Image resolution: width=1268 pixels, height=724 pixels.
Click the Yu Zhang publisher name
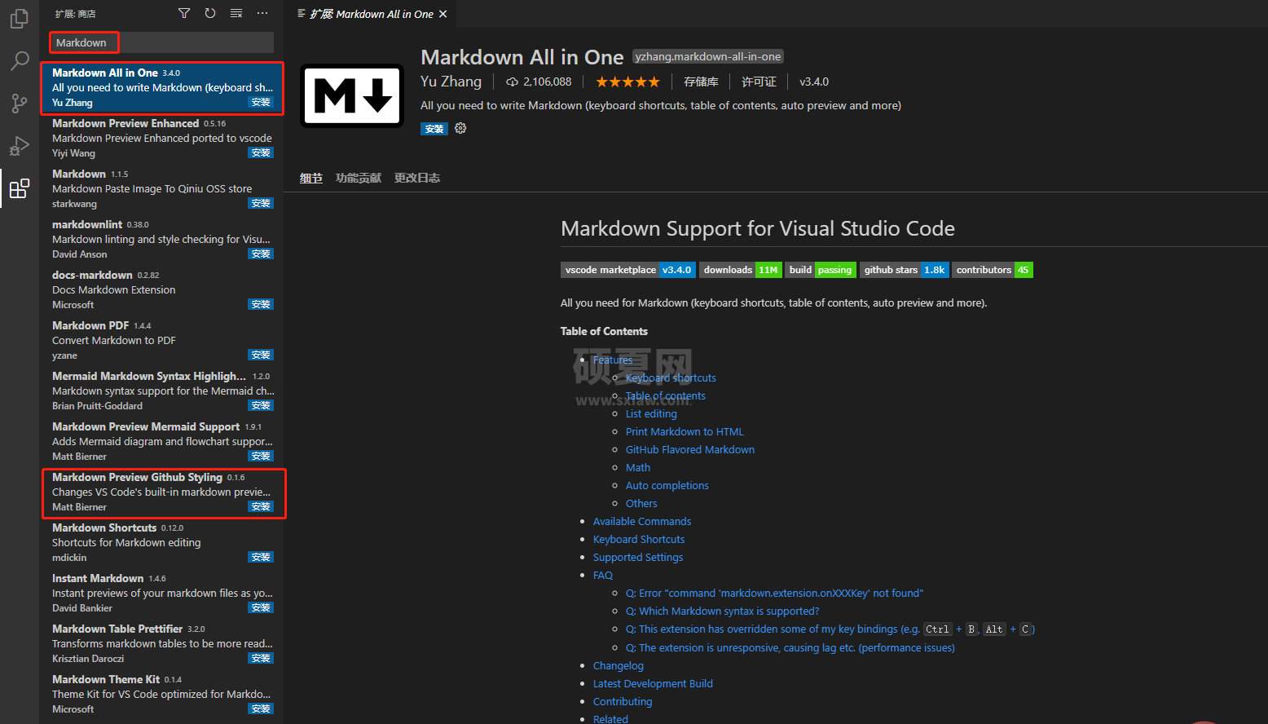(x=451, y=82)
